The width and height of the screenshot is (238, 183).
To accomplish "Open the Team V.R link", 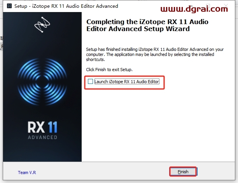I will (x=27, y=173).
